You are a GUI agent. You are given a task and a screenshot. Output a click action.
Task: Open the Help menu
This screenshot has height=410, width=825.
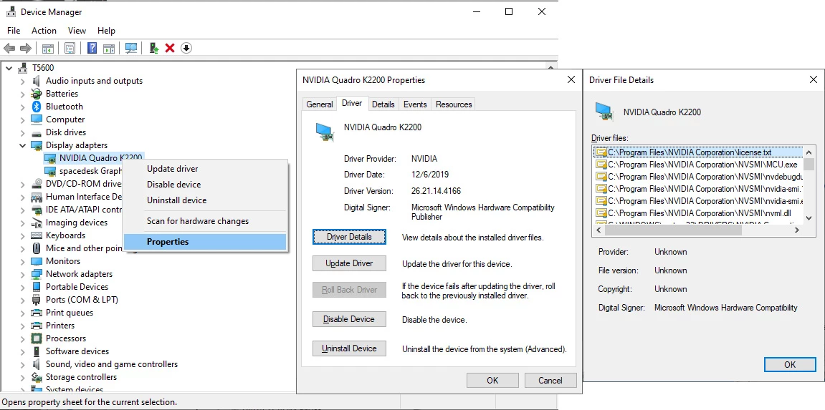[106, 31]
